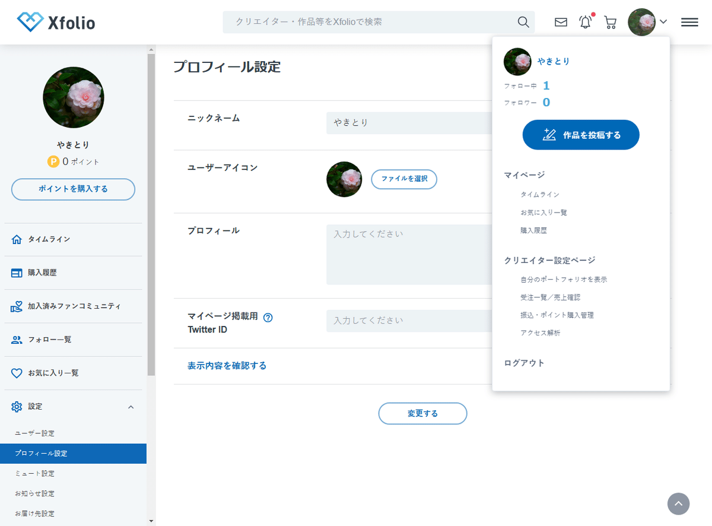Screen dimensions: 712x526
Task: Click the お気に入り一覧 heart icon
Action: (16, 373)
